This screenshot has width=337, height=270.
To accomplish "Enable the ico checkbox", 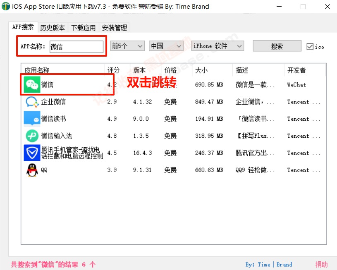I will tap(309, 47).
